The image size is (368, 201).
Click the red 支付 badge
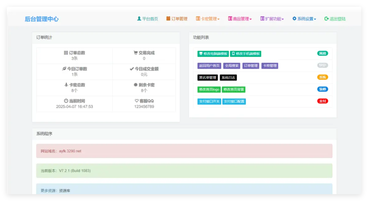click(x=322, y=101)
